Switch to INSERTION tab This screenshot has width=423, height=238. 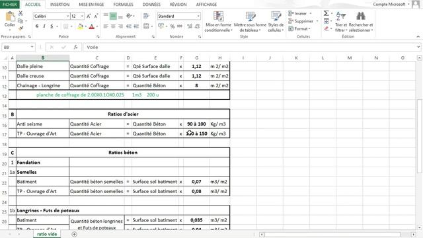click(x=59, y=5)
